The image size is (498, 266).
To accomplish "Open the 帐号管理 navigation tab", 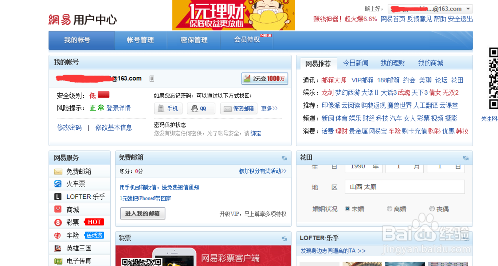I will pos(141,40).
